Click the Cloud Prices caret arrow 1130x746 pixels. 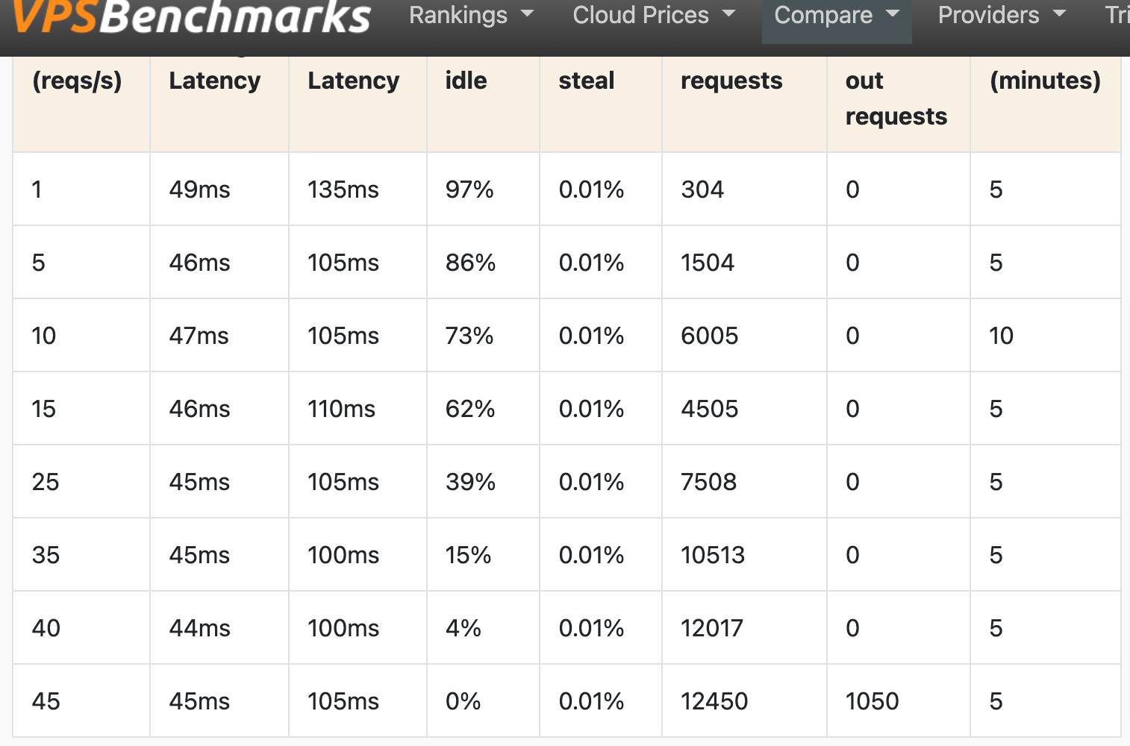click(729, 14)
